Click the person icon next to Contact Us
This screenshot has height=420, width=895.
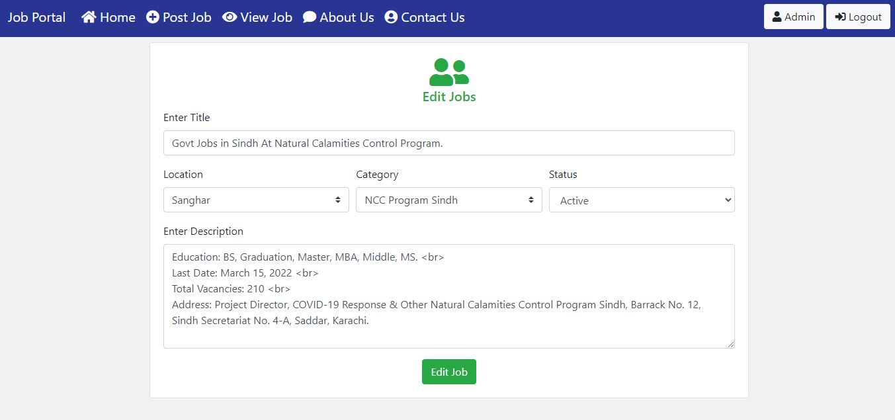click(391, 17)
